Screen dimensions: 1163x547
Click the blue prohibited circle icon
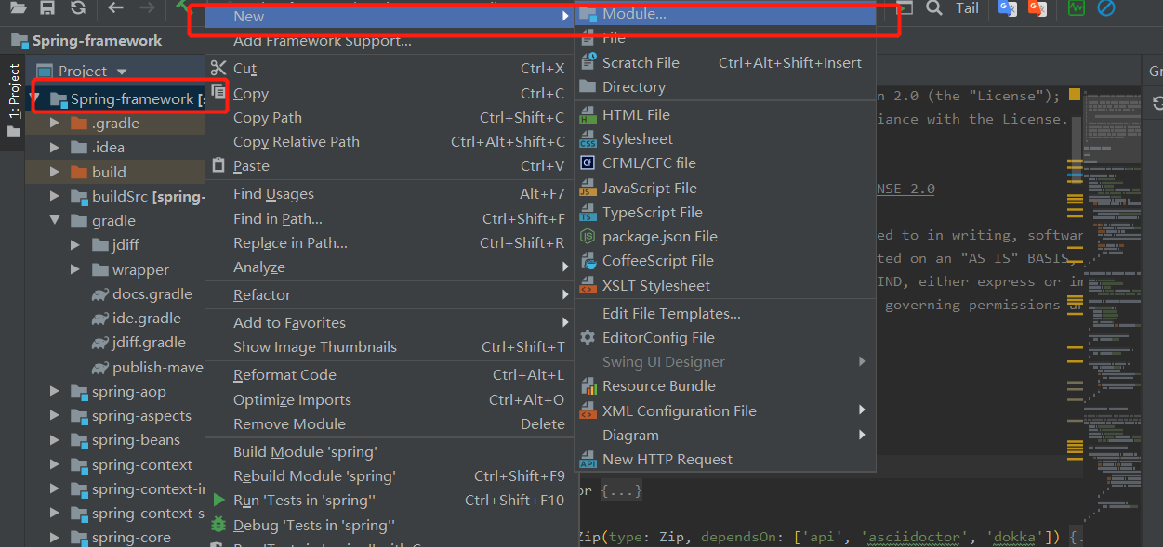point(1105,7)
